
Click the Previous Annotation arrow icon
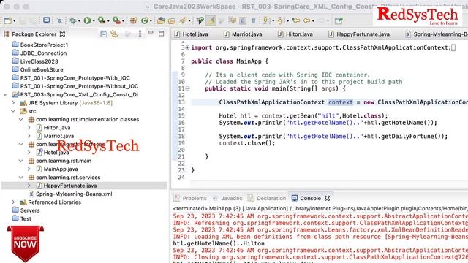[x=280, y=20]
